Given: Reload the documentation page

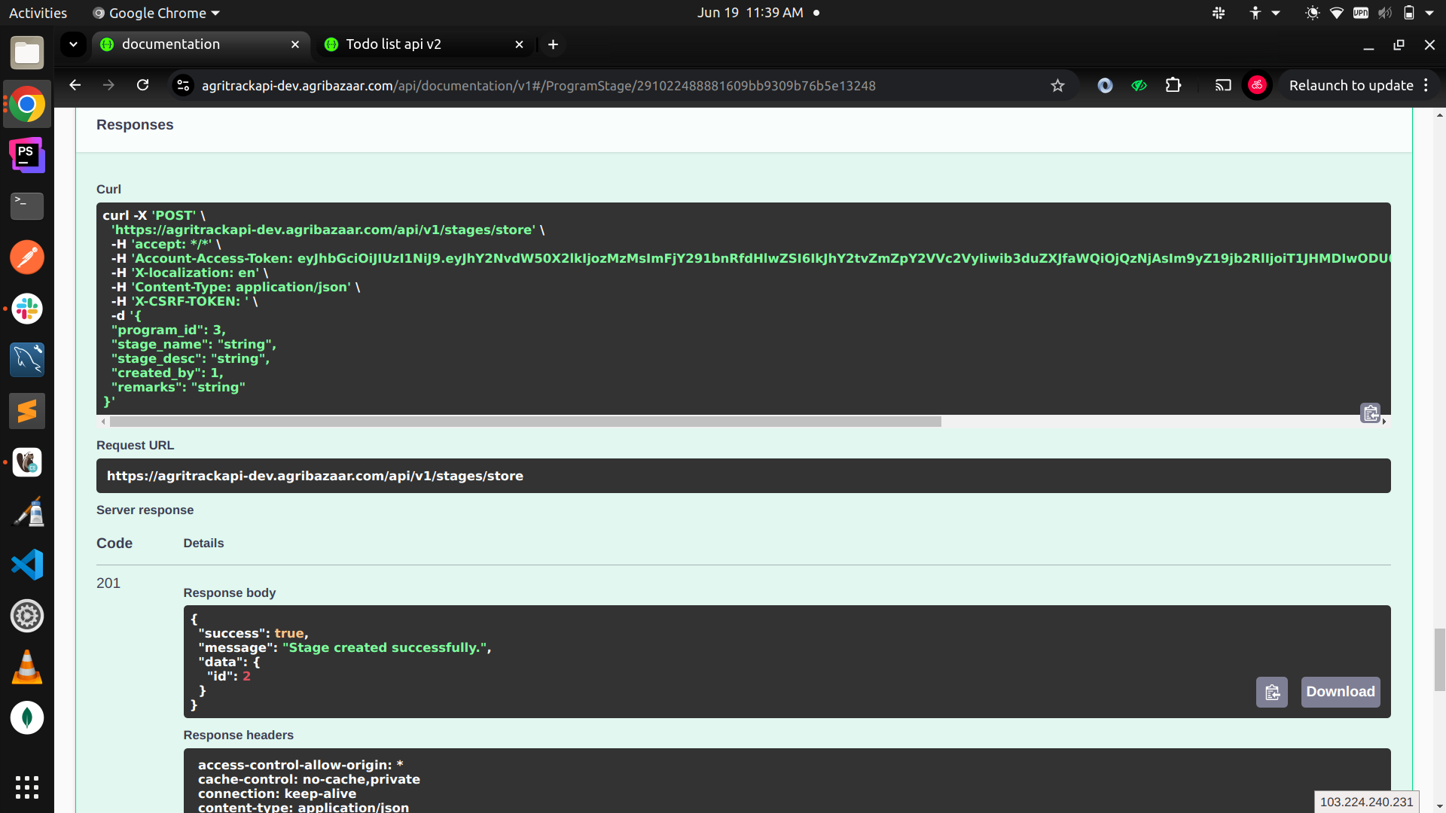Looking at the screenshot, I should click(143, 86).
